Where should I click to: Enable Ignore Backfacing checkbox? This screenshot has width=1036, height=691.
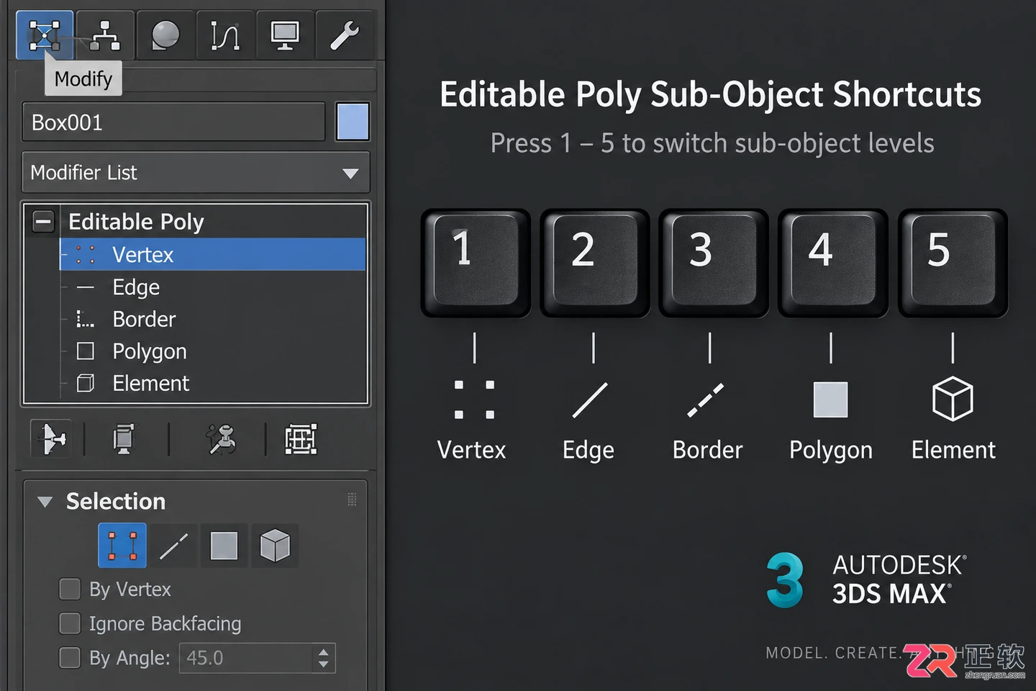coord(70,623)
